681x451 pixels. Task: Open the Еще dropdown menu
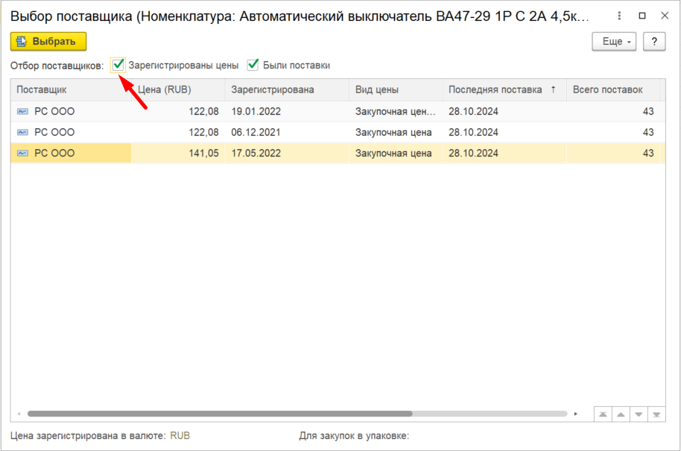tap(614, 42)
